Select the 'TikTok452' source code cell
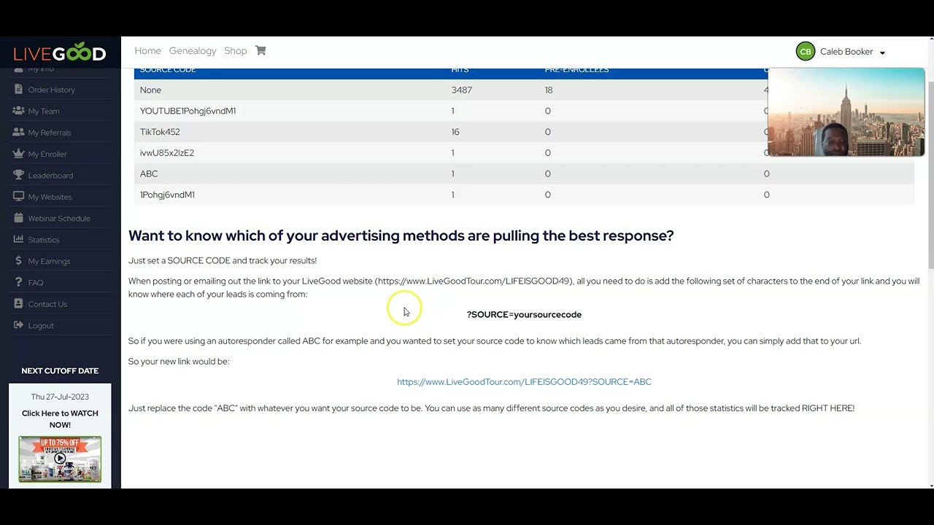The height and width of the screenshot is (525, 934). point(160,132)
